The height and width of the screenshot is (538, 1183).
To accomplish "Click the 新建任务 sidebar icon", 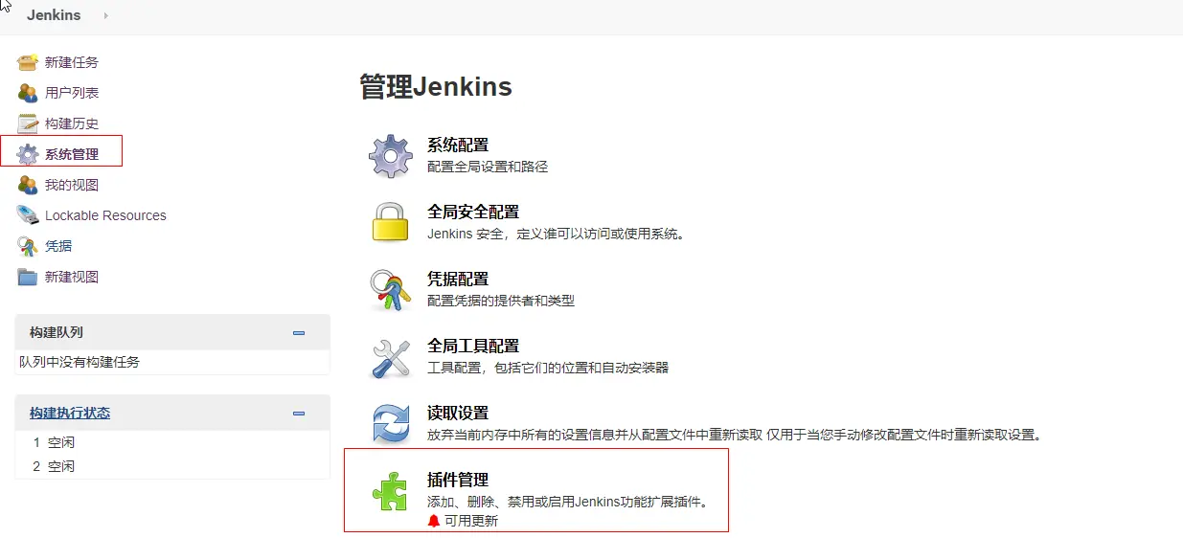I will click(28, 62).
